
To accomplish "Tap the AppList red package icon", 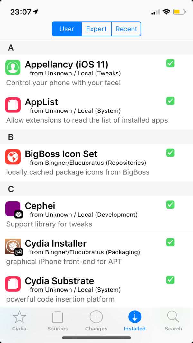I will click(x=13, y=105).
